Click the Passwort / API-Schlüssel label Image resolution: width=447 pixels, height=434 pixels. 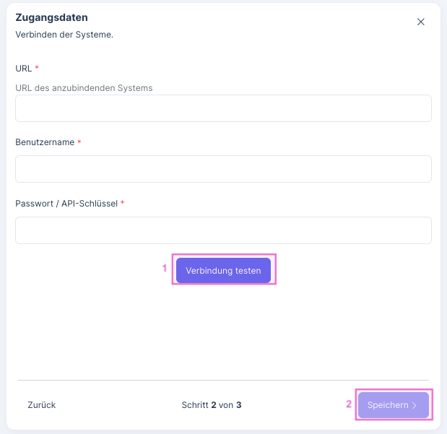(x=66, y=204)
